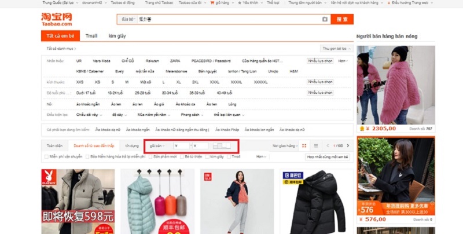Click 'Nhiều lựa chọn' in age row
The image size is (463, 234).
(320, 93)
